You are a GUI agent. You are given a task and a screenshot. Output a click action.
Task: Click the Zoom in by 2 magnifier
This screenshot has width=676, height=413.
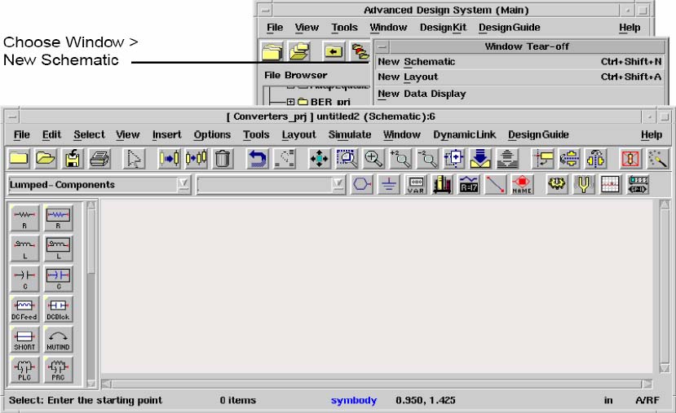400,159
